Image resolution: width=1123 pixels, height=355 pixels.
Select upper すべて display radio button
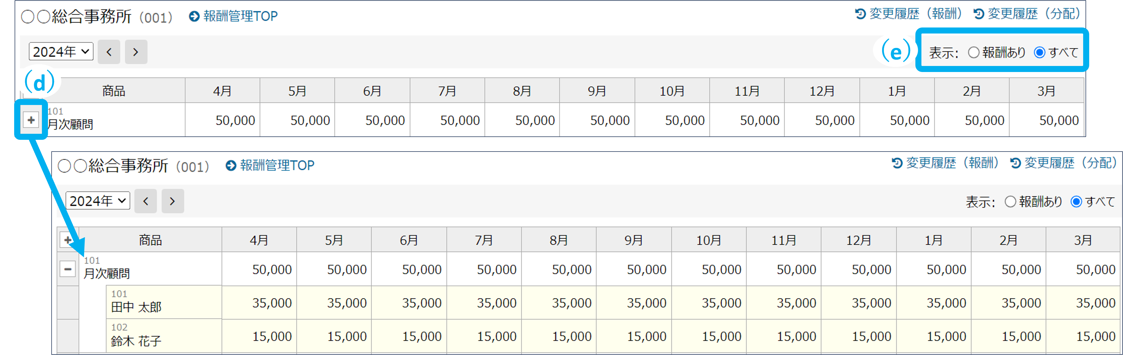point(1039,53)
